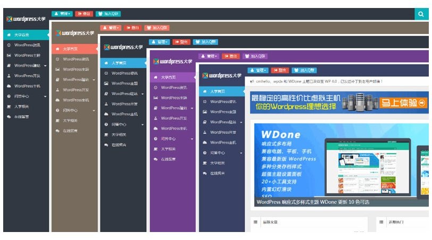Select WordPress主机 in rearmost gray window sidebar
The image size is (432, 240).
[26, 86]
